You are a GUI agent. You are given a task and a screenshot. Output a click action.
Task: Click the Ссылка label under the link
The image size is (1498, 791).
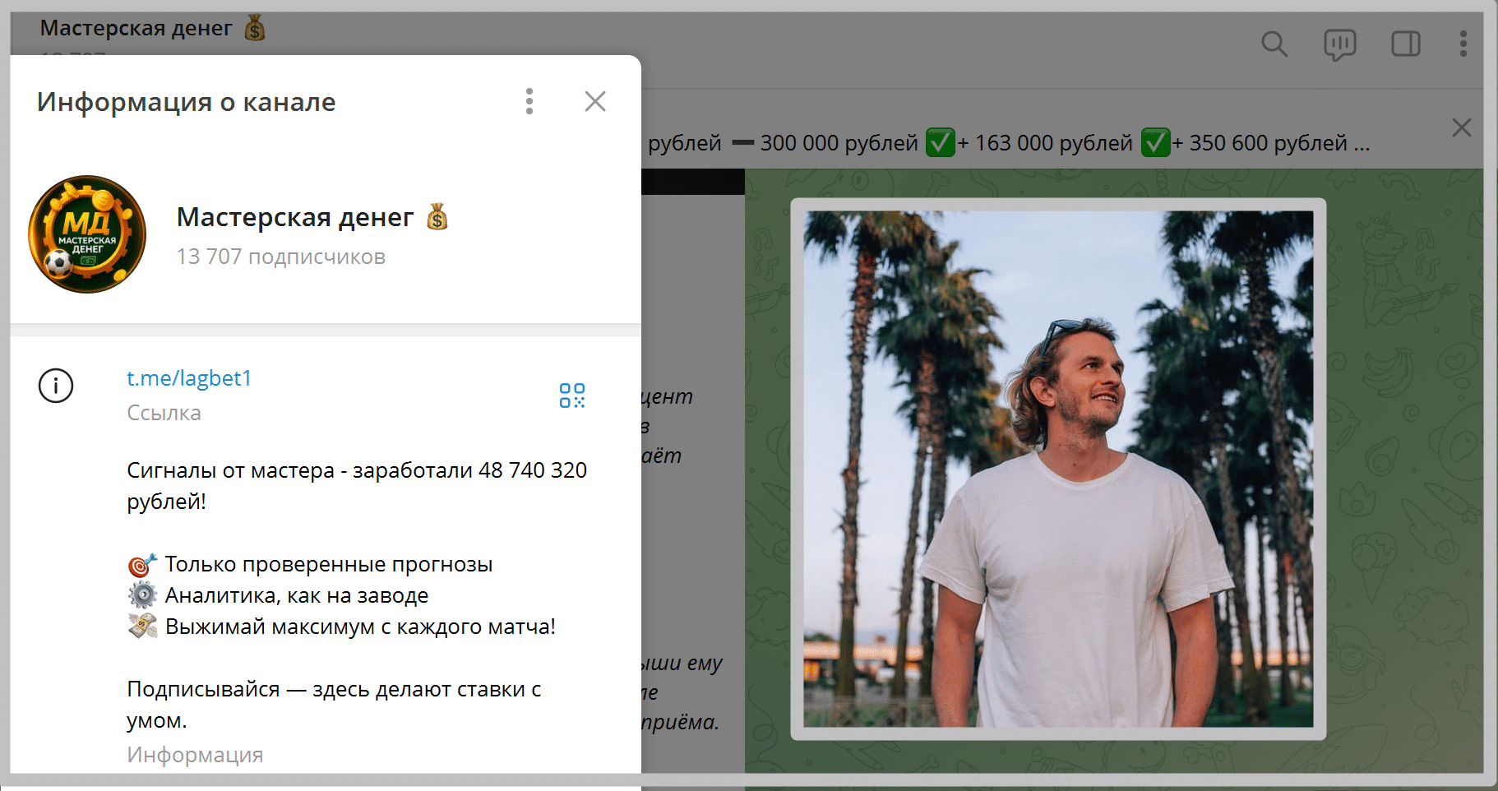[x=164, y=413]
